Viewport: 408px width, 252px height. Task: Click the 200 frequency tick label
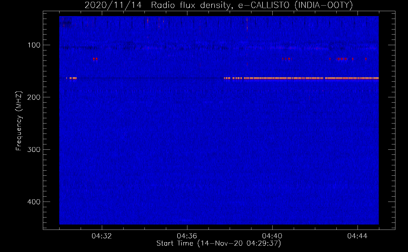[34, 97]
